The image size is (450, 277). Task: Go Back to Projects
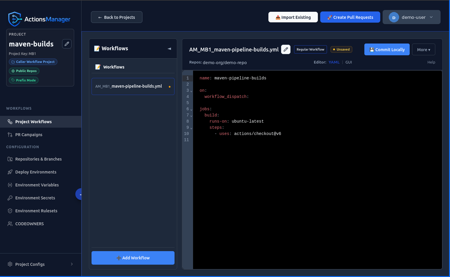click(x=117, y=17)
